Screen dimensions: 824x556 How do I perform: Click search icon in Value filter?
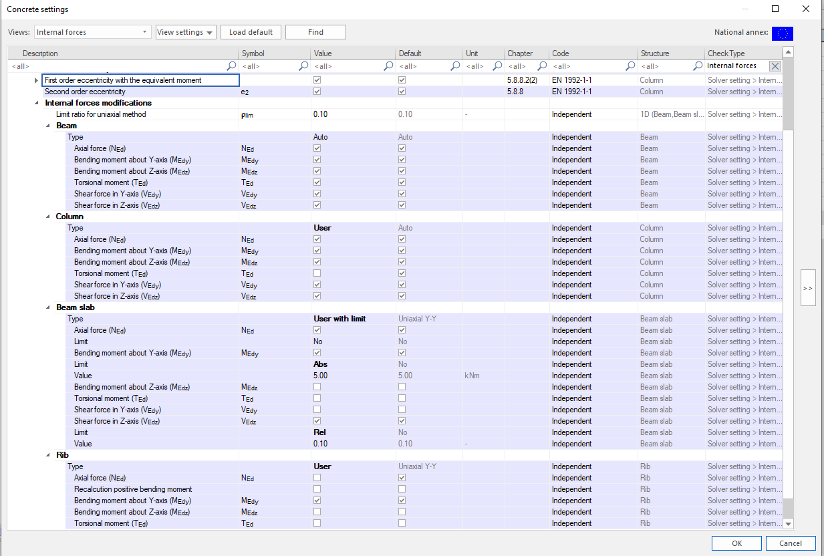click(388, 66)
